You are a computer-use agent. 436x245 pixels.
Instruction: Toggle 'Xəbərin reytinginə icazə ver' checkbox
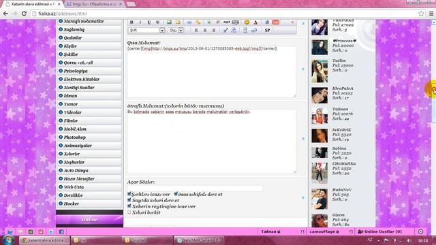click(x=129, y=206)
